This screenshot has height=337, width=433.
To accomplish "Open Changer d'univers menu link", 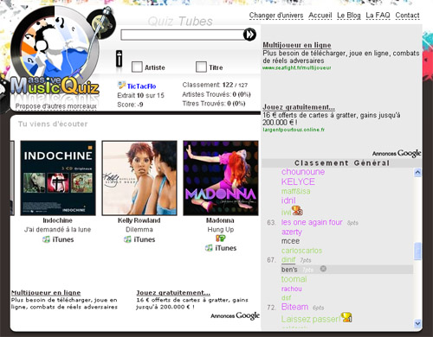I will coord(276,16).
